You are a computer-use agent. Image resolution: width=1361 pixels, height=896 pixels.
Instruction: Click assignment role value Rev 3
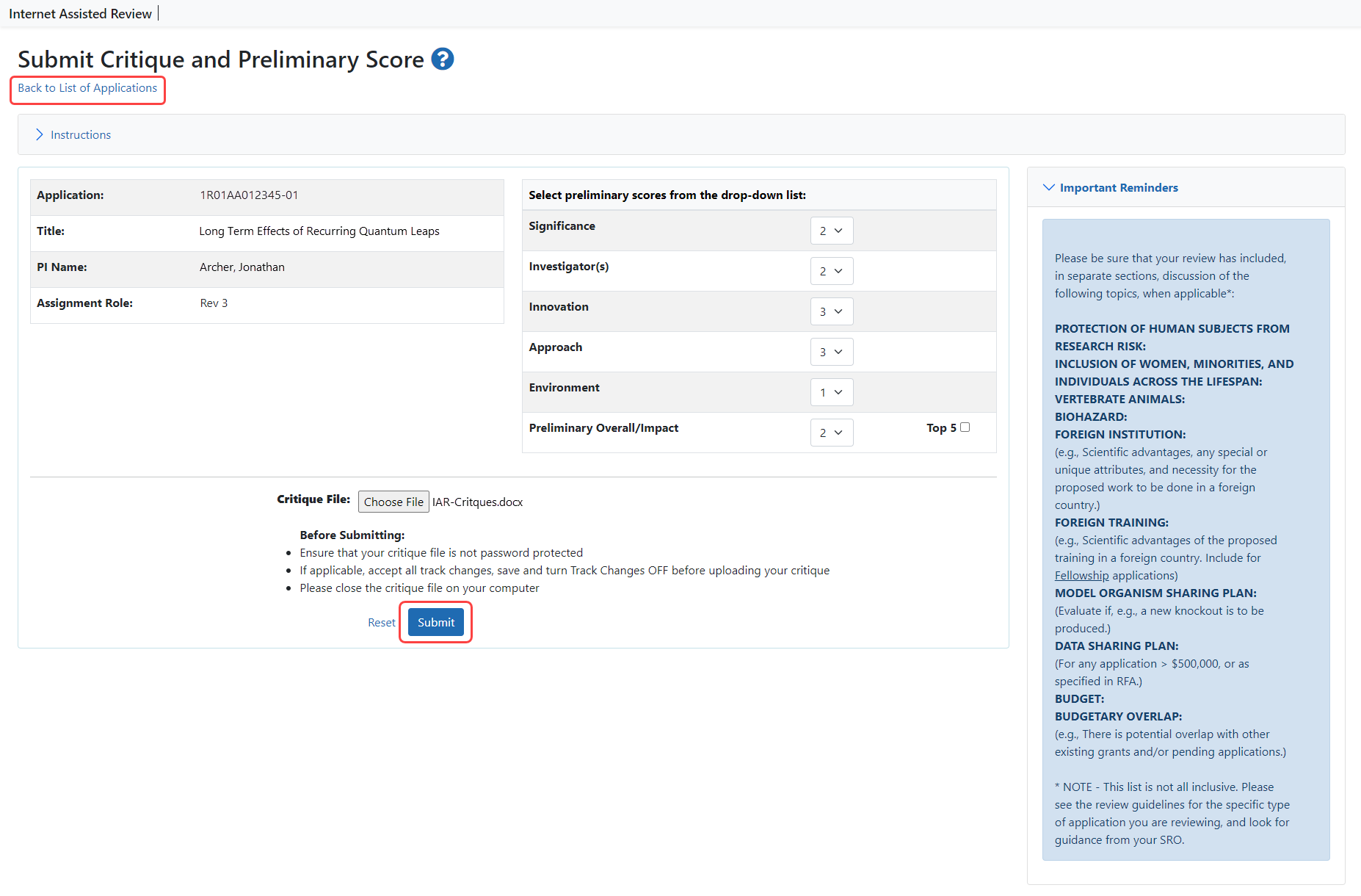(214, 303)
